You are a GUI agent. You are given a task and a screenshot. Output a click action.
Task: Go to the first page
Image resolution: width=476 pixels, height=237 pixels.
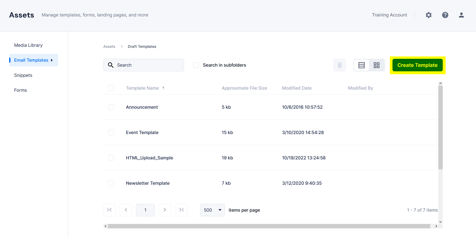click(x=110, y=210)
